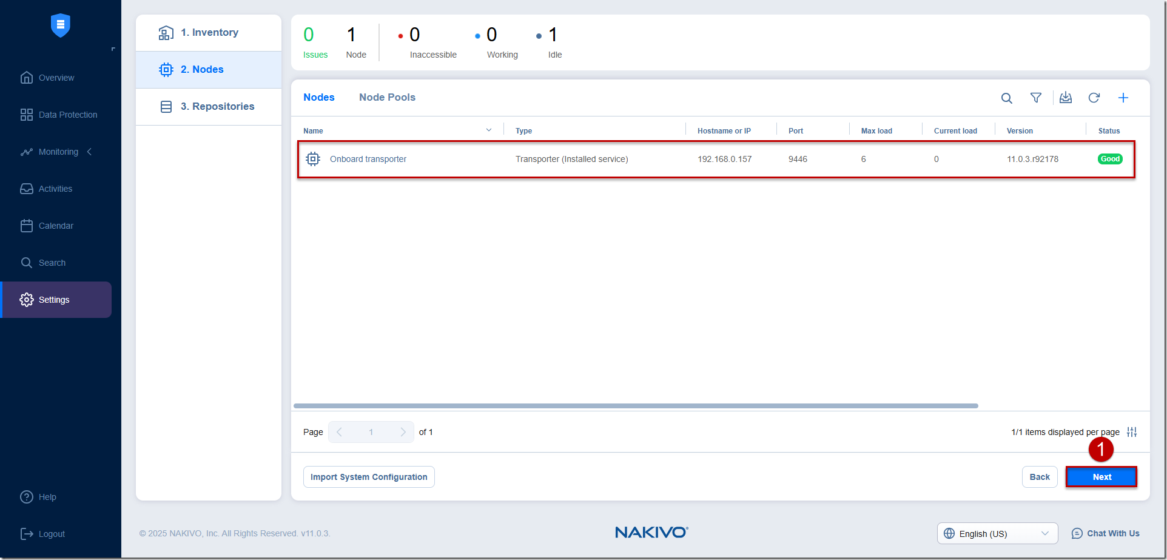
Task: Click the Settings gear icon
Action: pos(26,300)
